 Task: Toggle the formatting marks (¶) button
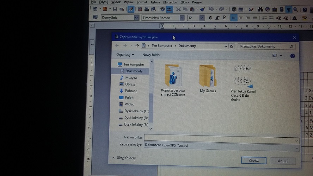[289, 9]
